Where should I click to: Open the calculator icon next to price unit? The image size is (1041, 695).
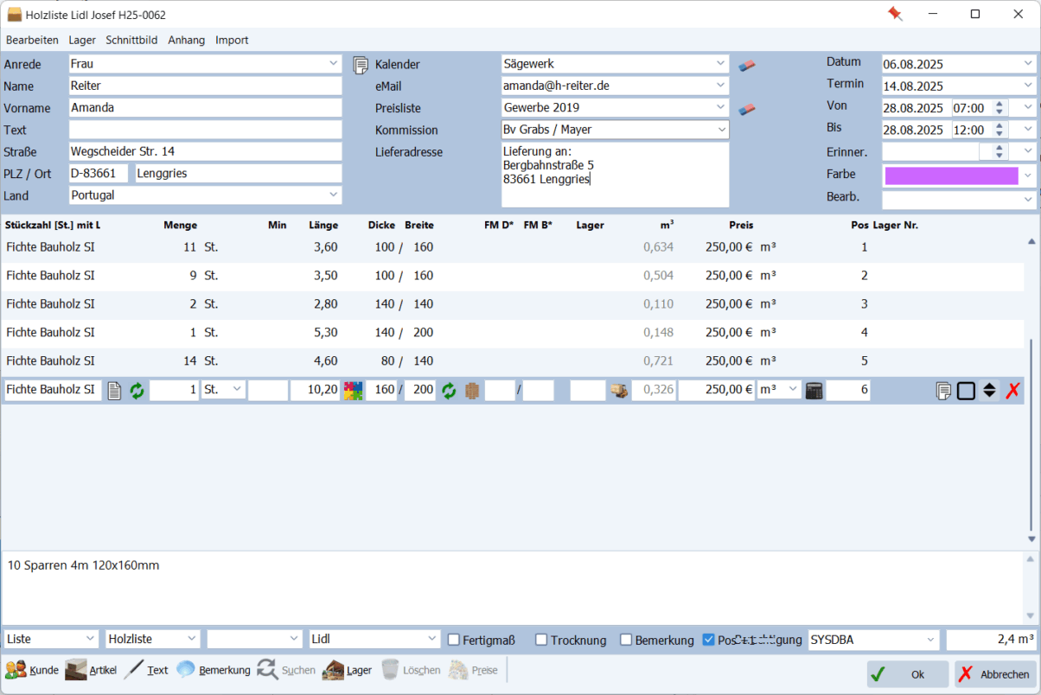click(x=814, y=391)
